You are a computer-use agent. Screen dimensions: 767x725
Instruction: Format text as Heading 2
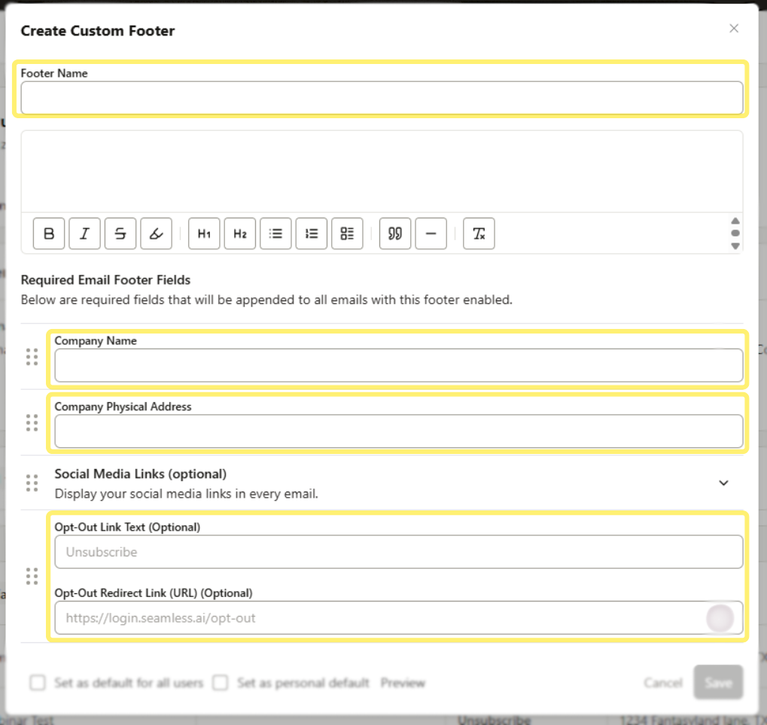(239, 233)
